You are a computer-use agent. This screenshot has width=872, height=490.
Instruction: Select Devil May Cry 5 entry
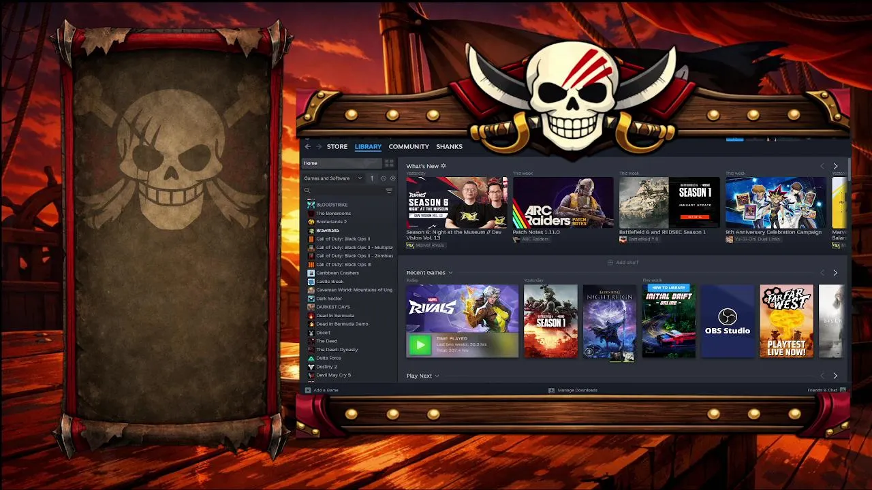tap(334, 375)
